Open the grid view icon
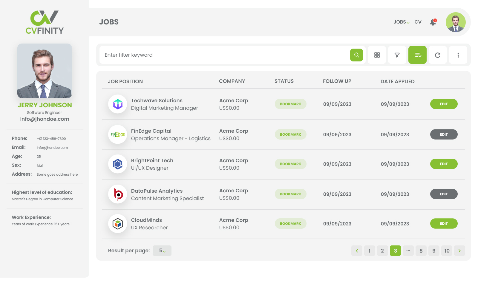The image size is (478, 283). [377, 55]
